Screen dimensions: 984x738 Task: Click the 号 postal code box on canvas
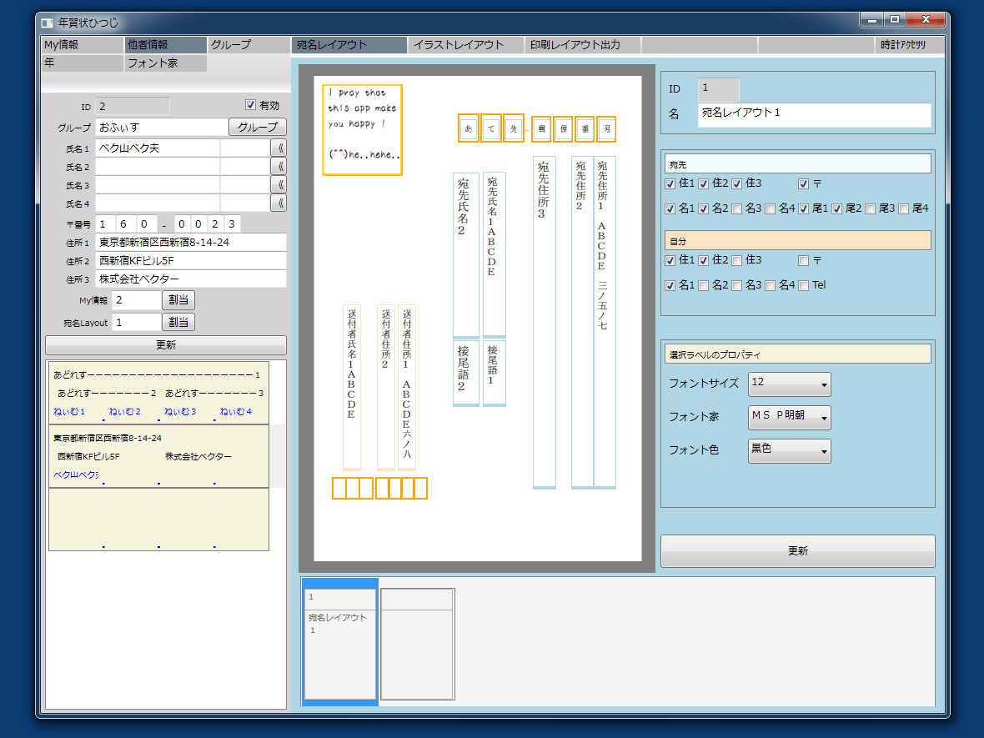click(x=606, y=128)
